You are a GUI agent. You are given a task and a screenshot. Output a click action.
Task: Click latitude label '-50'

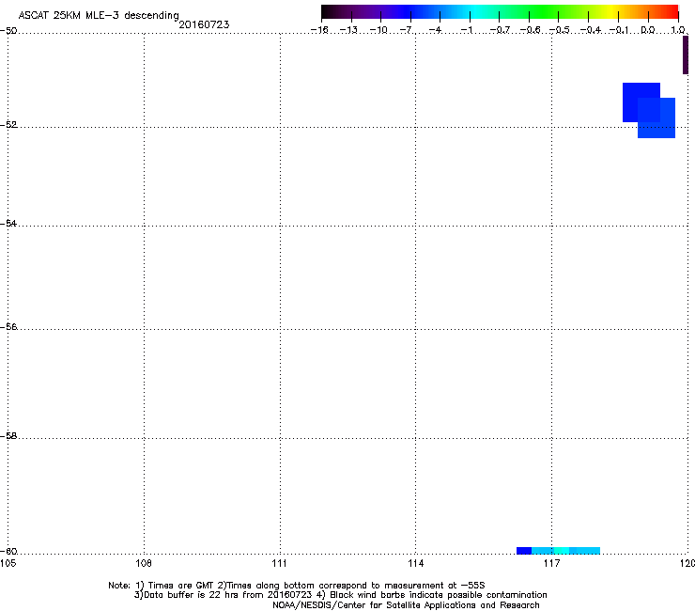tap(8, 31)
